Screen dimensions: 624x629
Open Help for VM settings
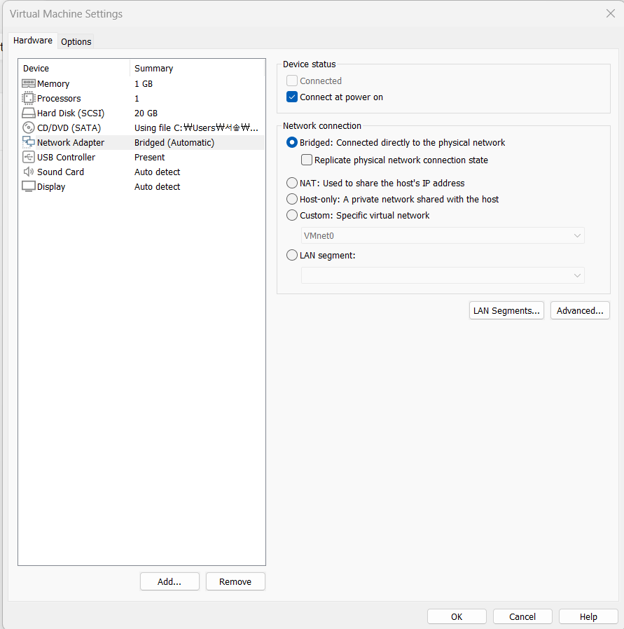pyautogui.click(x=588, y=616)
